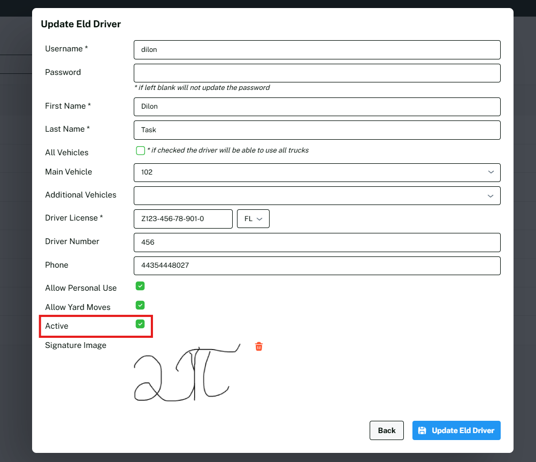This screenshot has height=462, width=536.
Task: Uncheck the Active checkbox
Action: tap(140, 324)
